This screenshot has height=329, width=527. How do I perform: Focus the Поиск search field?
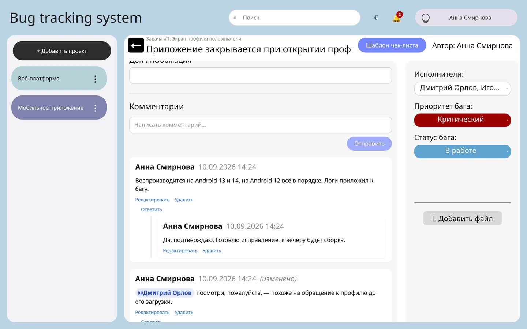coord(295,18)
